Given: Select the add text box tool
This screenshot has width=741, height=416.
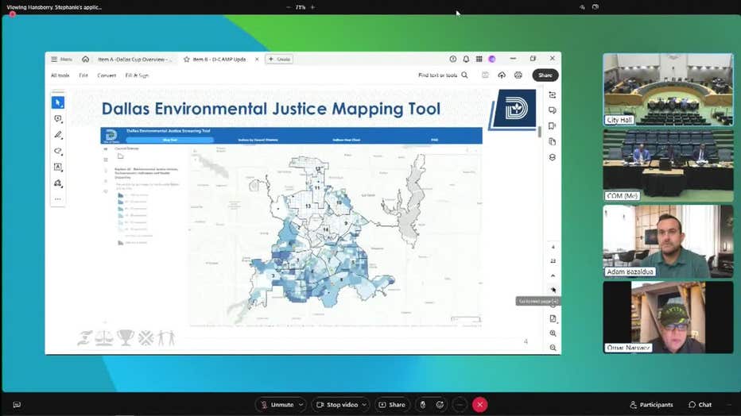Looking at the screenshot, I should tap(58, 167).
